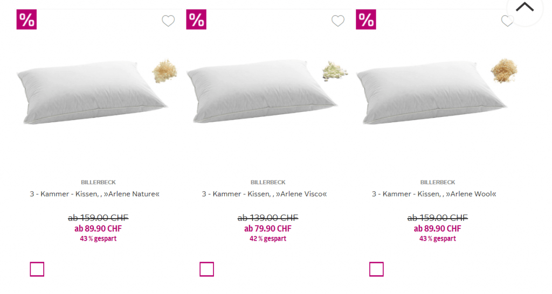Image resolution: width=552 pixels, height=294 pixels.
Task: Open link 3-Kammer-Kissen Arlene Wool
Action: point(434,194)
